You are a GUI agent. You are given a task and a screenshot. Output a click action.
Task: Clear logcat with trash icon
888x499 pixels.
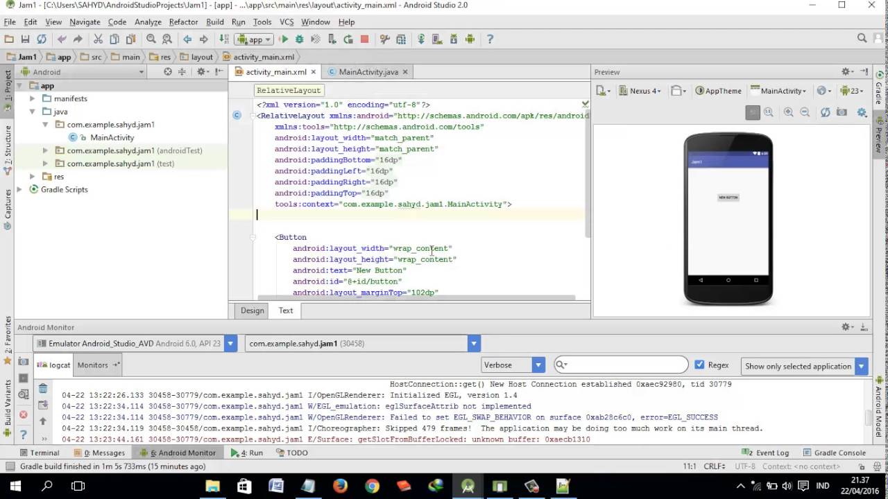43,389
